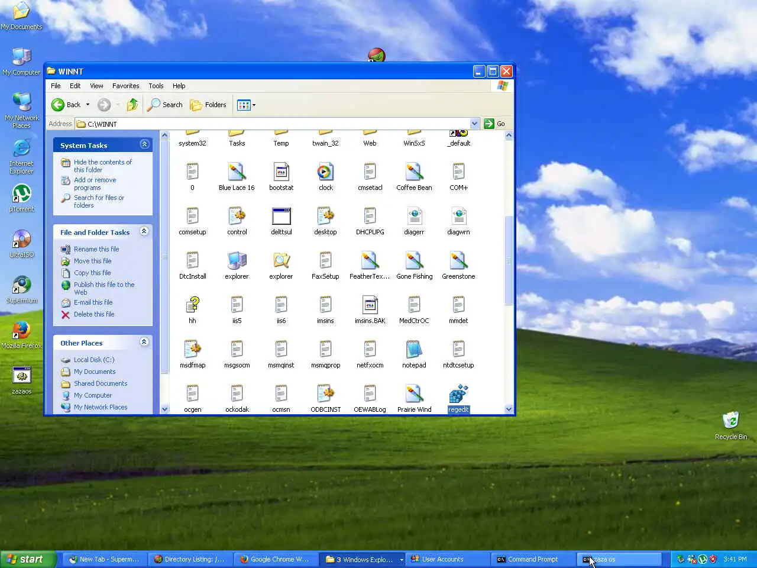Click Copy this file link

click(x=92, y=273)
